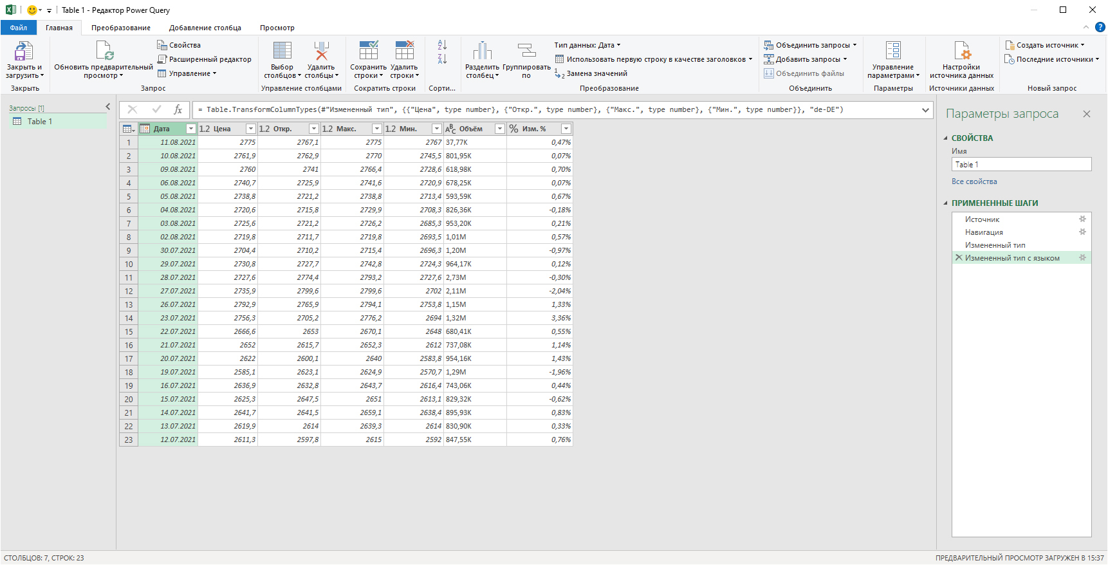This screenshot has height=565, width=1108.
Task: Collapse the Запросы pane with the arrow
Action: pos(107,107)
